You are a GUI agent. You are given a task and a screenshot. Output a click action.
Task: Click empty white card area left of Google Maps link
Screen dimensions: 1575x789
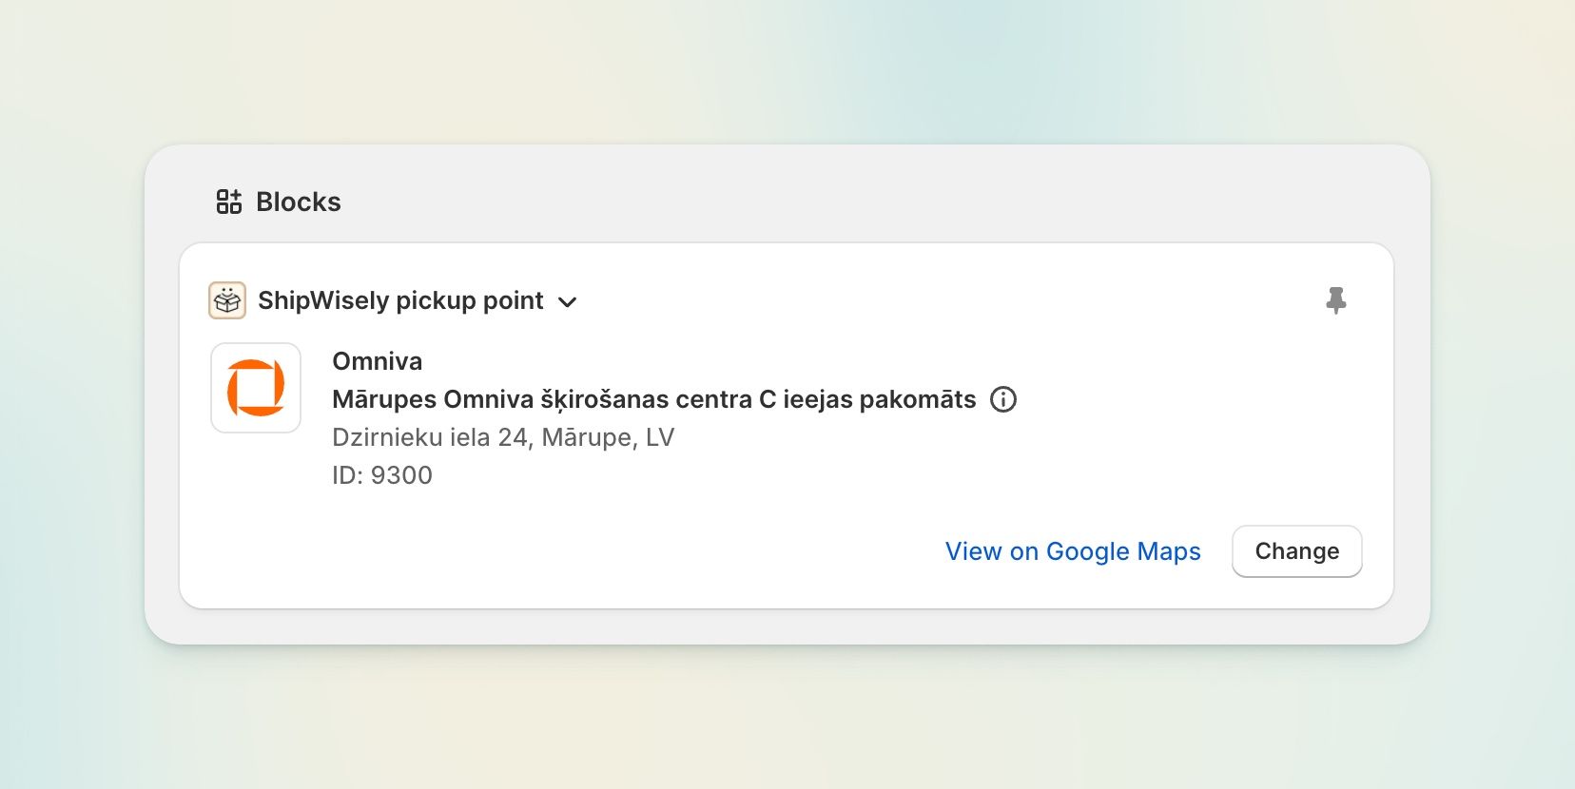pos(571,551)
